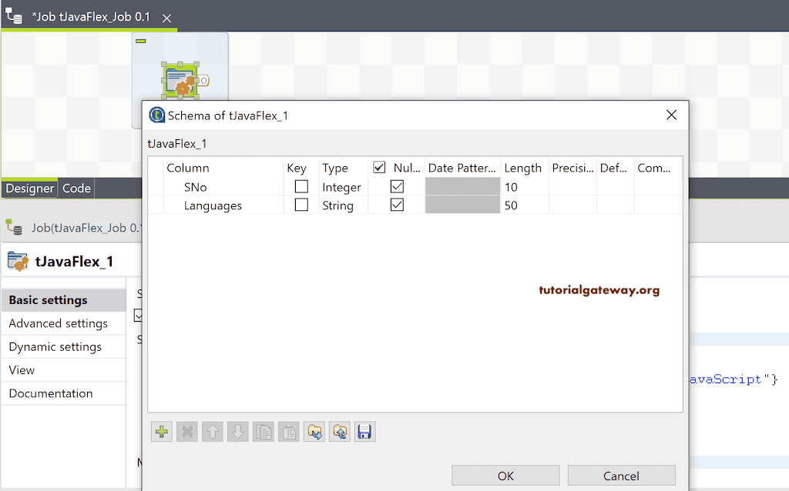Image resolution: width=789 pixels, height=491 pixels.
Task: Switch to the Code view
Action: tap(76, 188)
